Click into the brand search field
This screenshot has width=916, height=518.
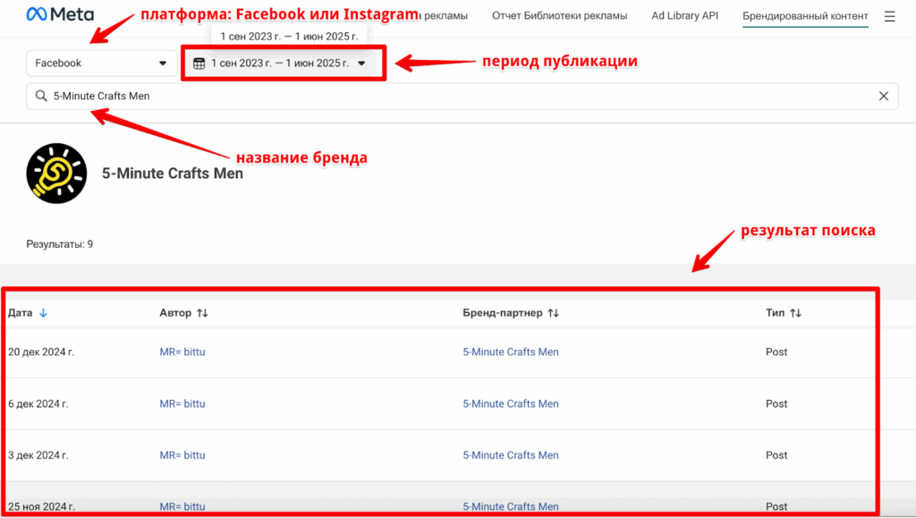462,96
